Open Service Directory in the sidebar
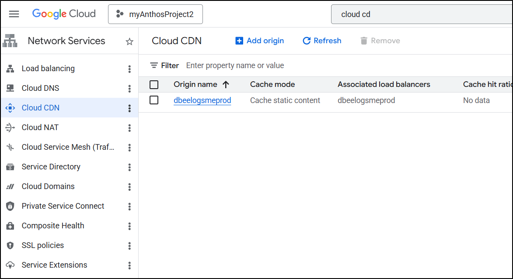The height and width of the screenshot is (279, 513). (51, 167)
